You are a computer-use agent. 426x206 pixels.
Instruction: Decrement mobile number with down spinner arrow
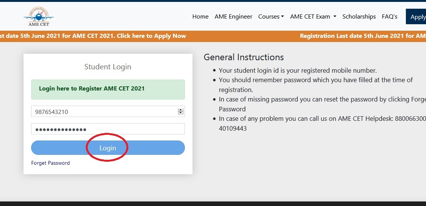[181, 113]
